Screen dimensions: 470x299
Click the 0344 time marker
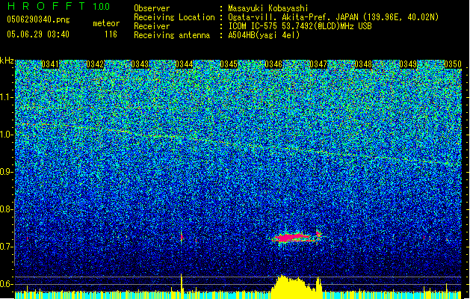tap(184, 64)
